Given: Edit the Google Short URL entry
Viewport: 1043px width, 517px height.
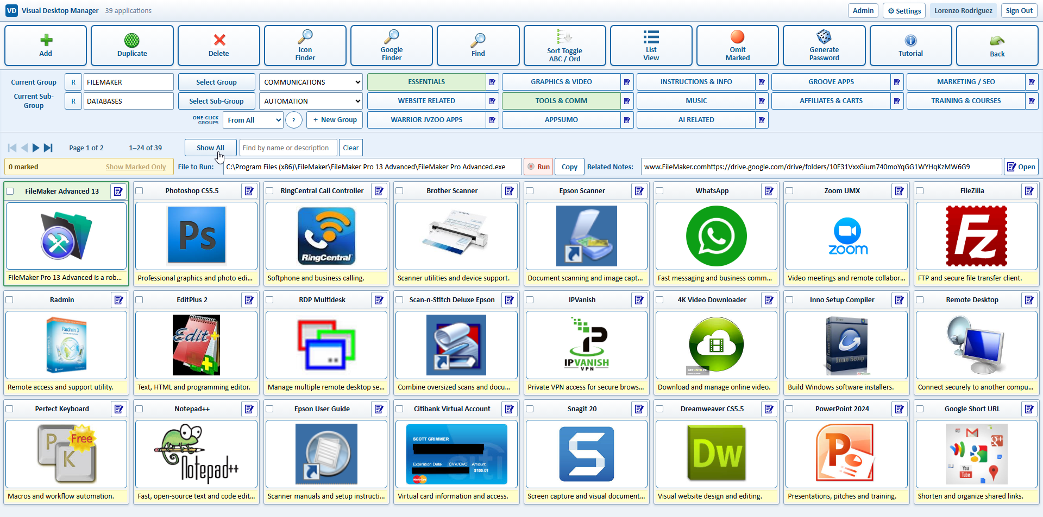Looking at the screenshot, I should tap(1029, 409).
